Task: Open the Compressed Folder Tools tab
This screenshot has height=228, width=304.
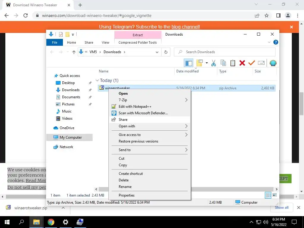Action: point(137,42)
